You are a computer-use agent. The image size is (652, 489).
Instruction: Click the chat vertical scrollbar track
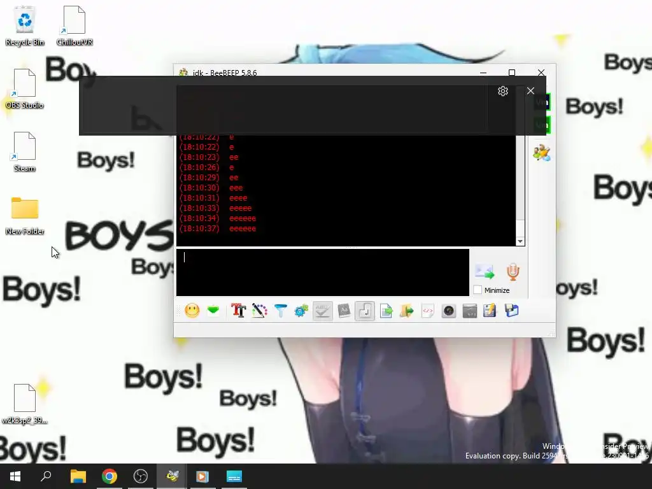coord(520,179)
